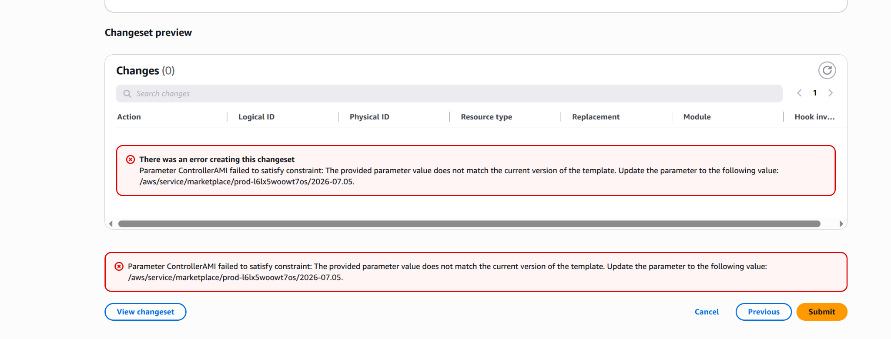Refresh the changes list
This screenshot has height=339, width=891.
(x=827, y=70)
